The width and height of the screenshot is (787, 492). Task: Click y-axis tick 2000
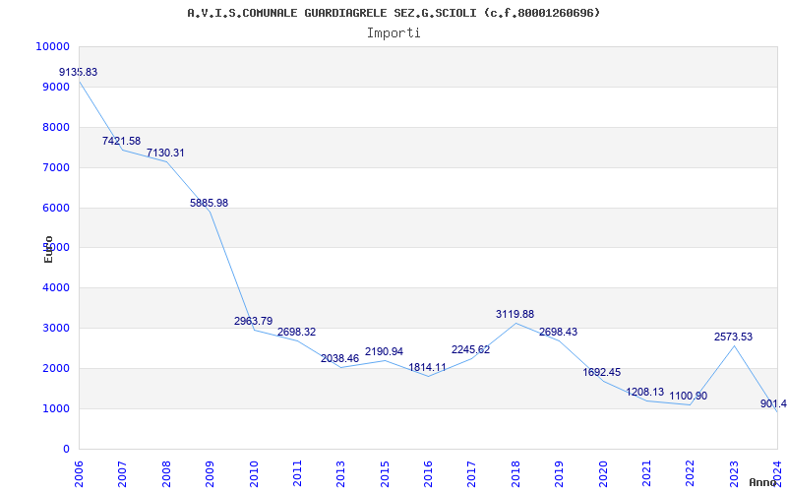[55, 368]
